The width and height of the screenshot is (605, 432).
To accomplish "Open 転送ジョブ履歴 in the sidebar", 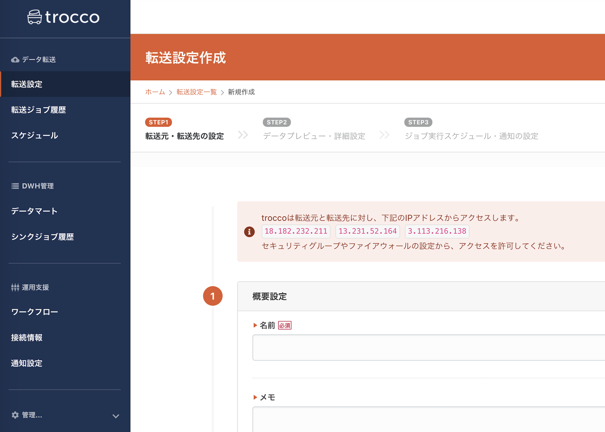I will [x=38, y=110].
